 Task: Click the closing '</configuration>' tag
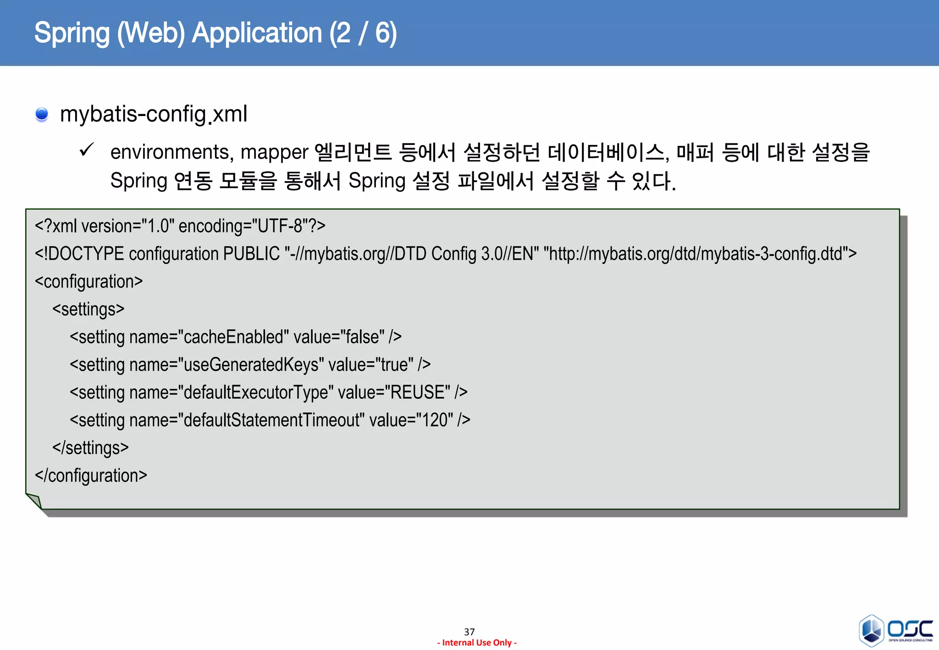tap(91, 476)
